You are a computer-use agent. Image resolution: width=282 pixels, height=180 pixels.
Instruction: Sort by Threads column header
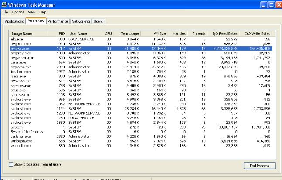tap(197, 33)
